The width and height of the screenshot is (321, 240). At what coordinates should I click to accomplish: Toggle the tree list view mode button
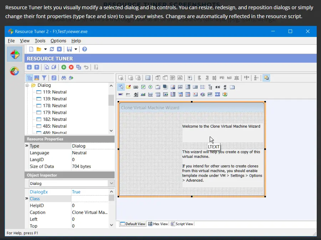(30, 78)
